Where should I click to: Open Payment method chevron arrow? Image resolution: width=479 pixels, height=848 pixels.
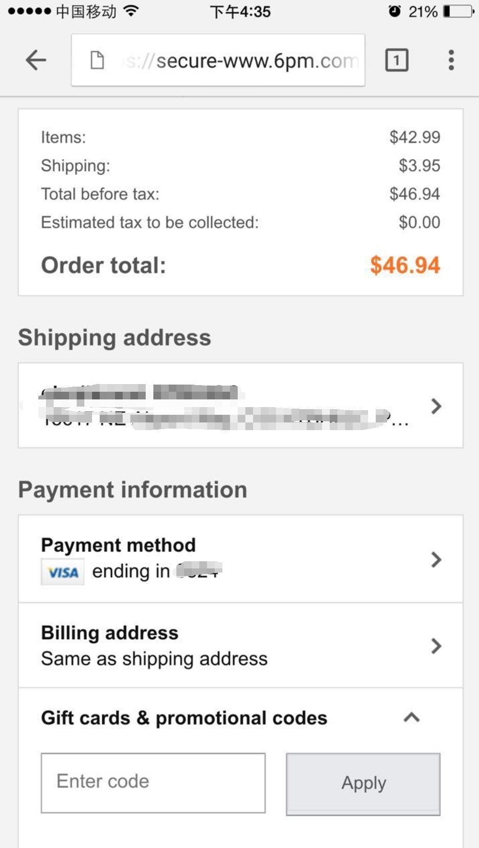click(x=436, y=559)
